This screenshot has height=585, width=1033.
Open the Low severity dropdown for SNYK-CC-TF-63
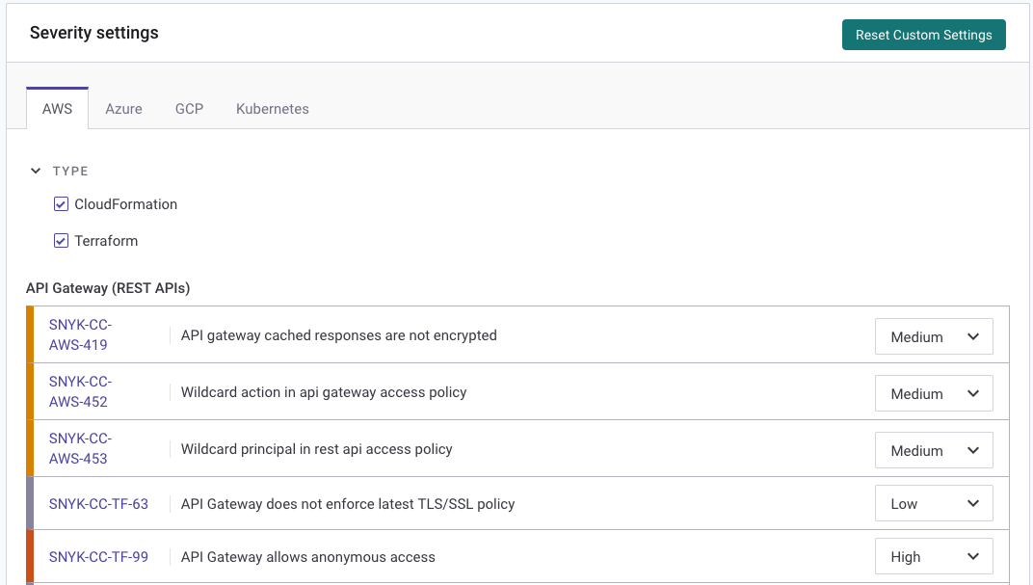click(932, 503)
